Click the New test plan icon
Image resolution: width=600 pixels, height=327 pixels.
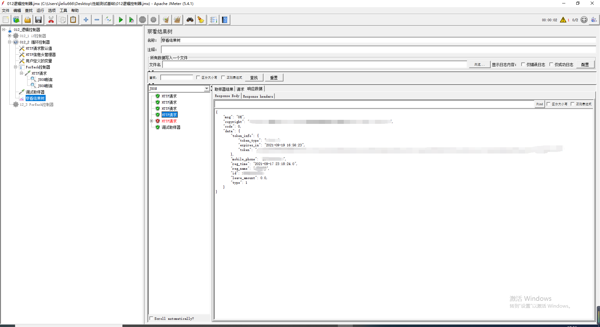click(6, 20)
